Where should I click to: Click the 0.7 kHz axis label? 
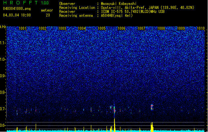[x=3, y=109]
